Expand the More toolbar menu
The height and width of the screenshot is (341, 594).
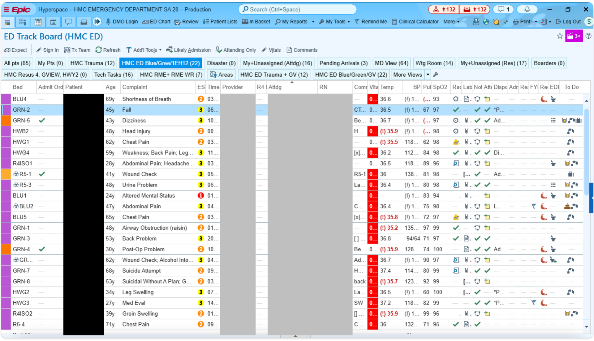(451, 22)
